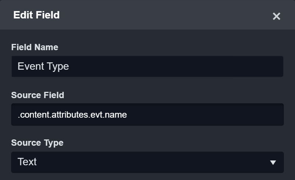Click the 'Source Type' label
This screenshot has height=180, width=295.
point(37,143)
